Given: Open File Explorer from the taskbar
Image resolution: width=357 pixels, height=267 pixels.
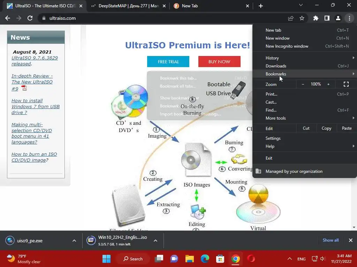Looking at the screenshot, I should [x=189, y=259].
